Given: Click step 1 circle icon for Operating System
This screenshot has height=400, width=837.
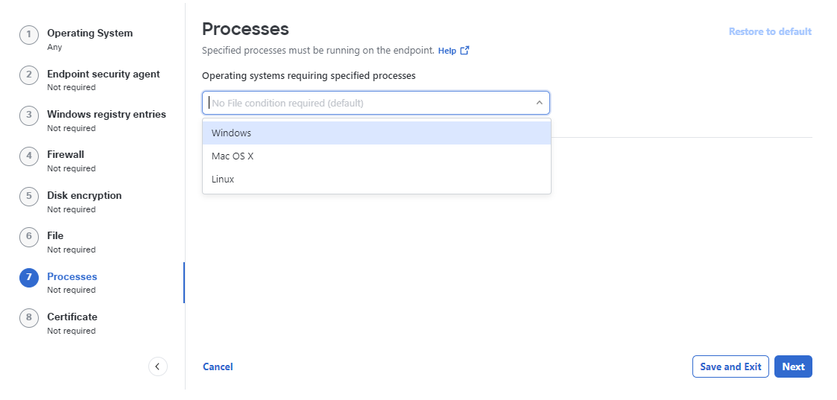Looking at the screenshot, I should click(x=29, y=35).
